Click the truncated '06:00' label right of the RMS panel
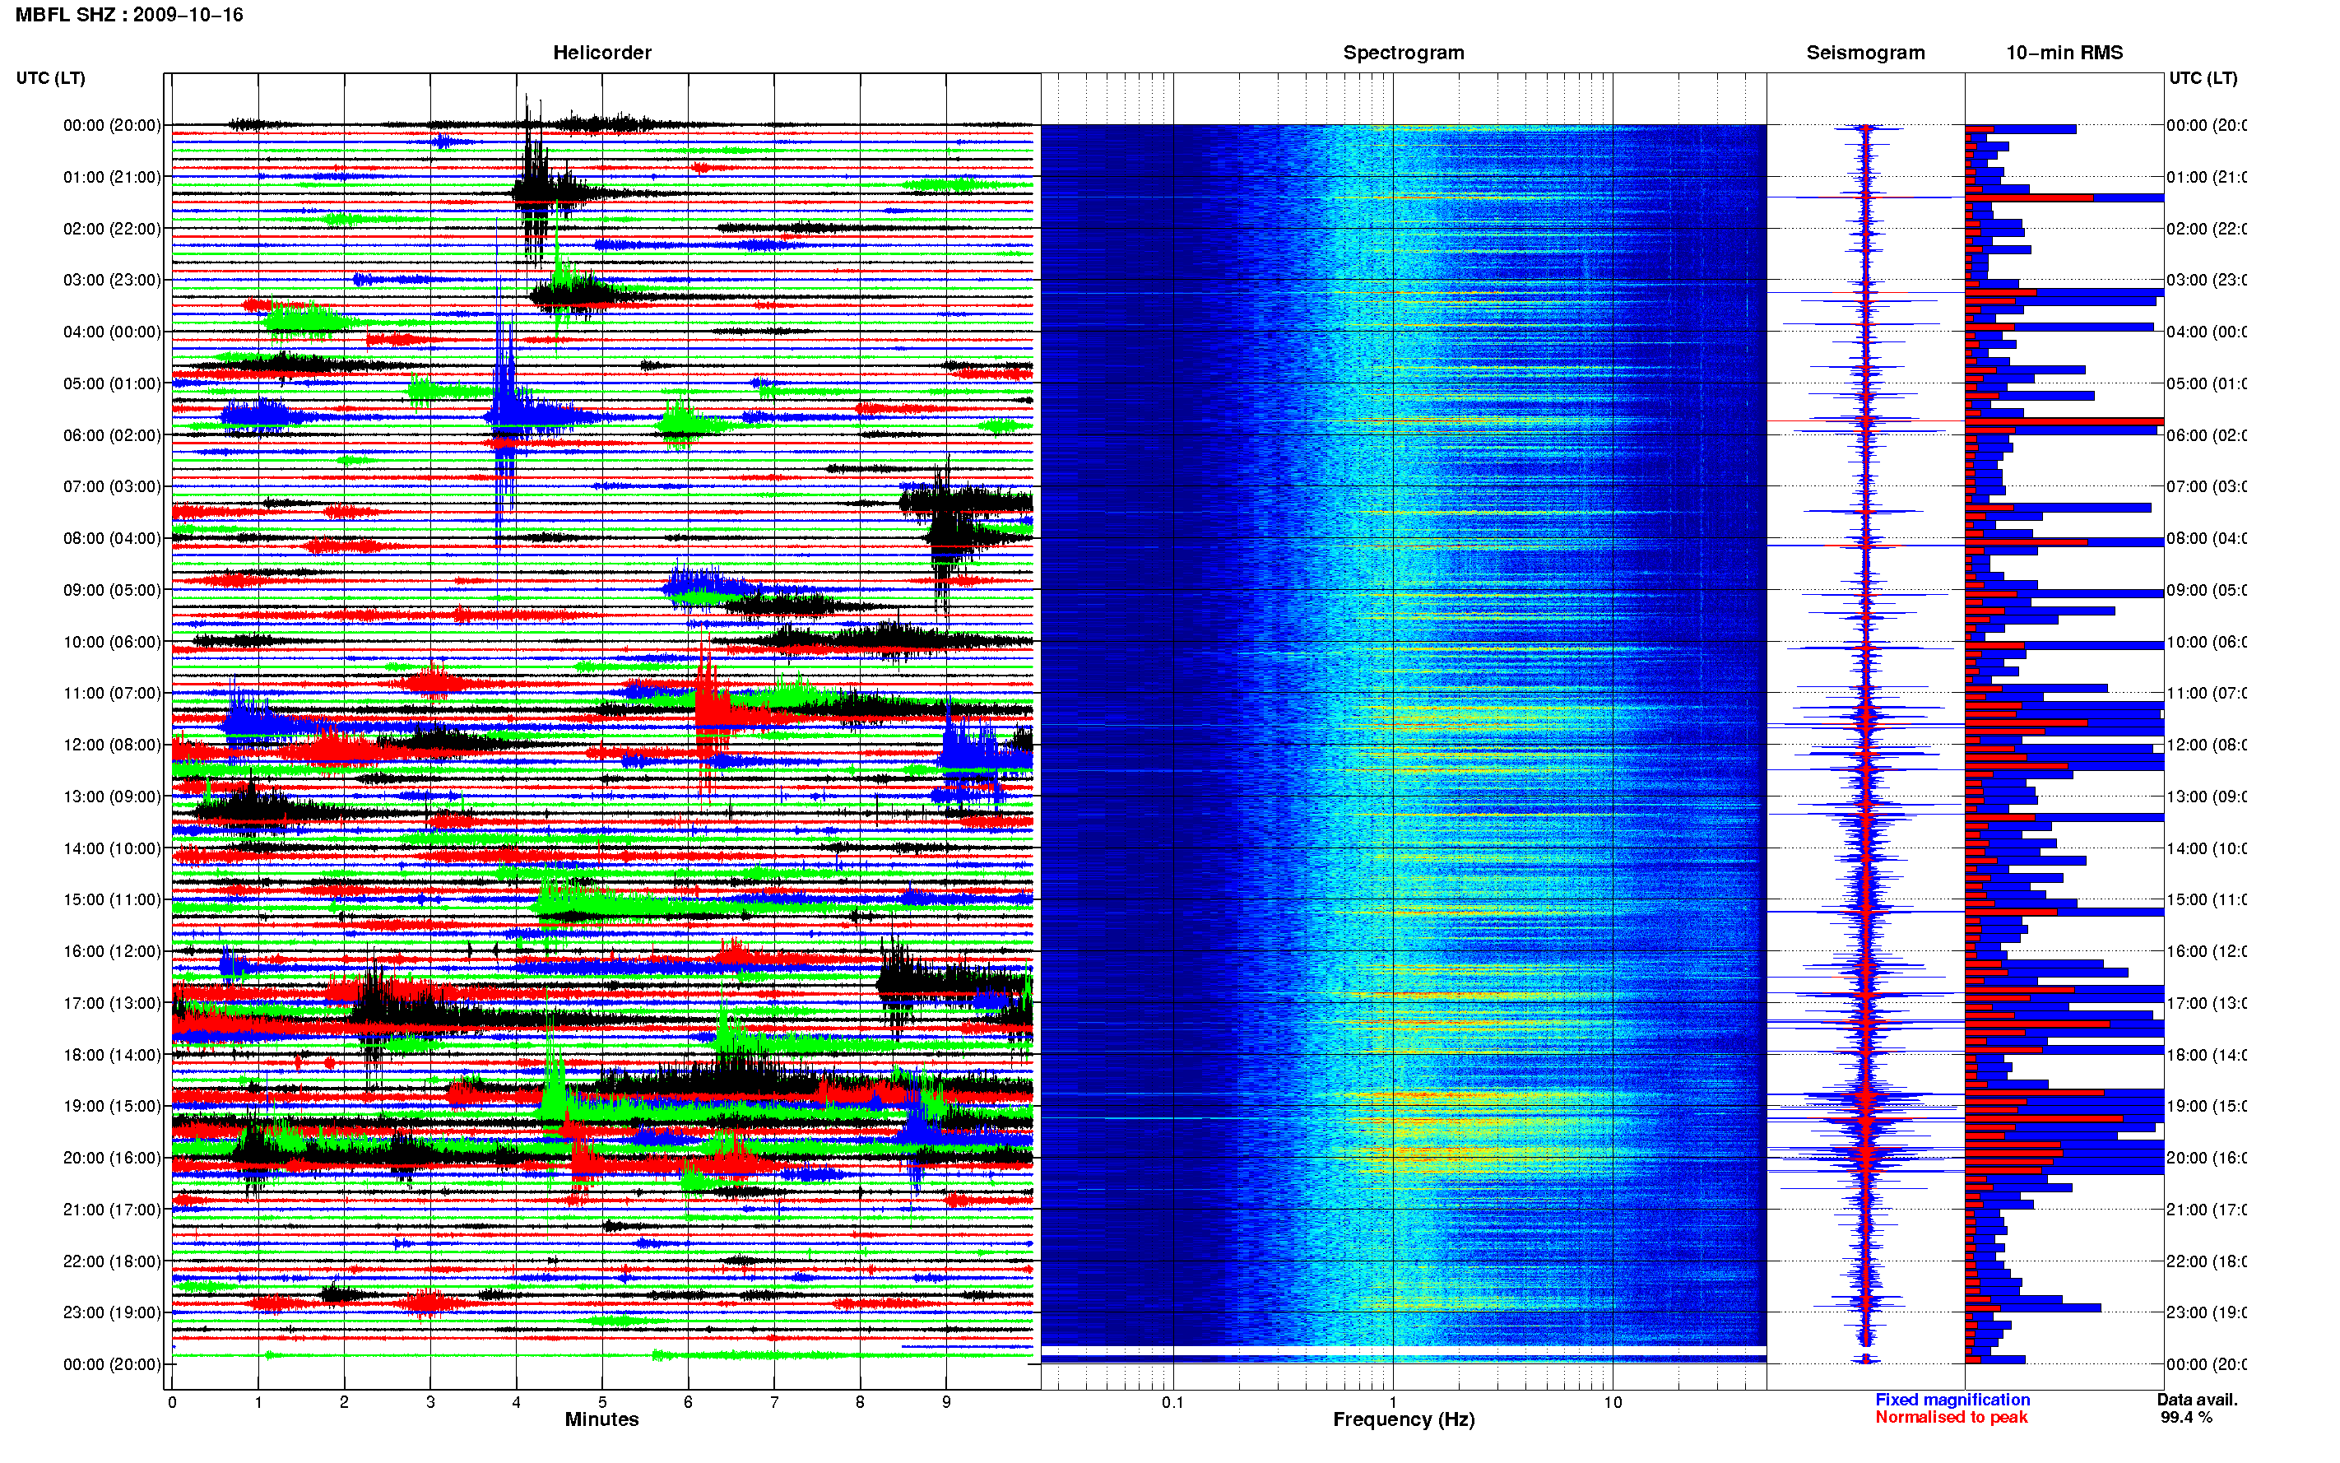2340x1463 pixels. coord(2207,435)
